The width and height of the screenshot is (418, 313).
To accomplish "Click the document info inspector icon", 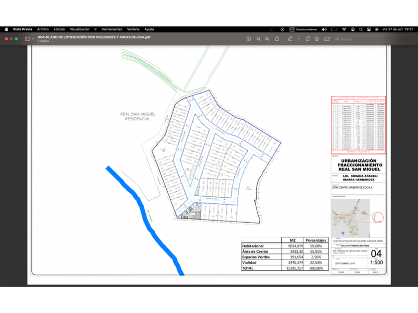I will coord(248,39).
